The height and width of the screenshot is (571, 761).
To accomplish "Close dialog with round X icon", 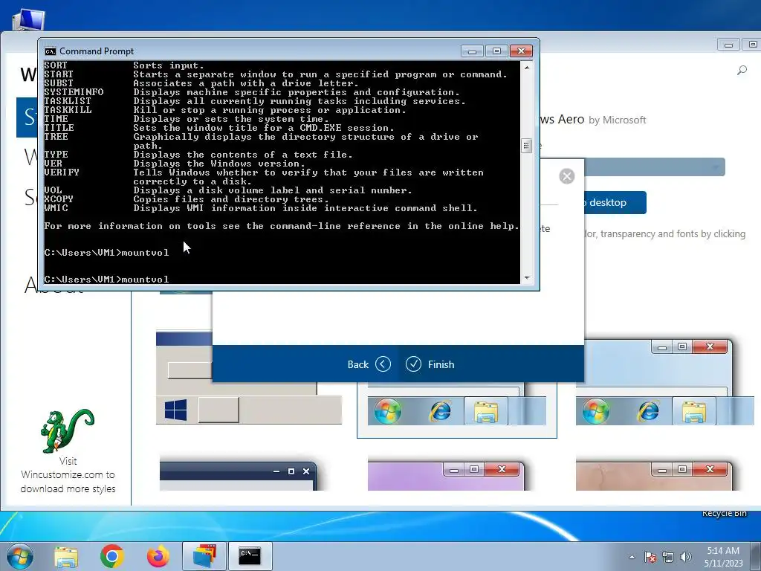I will point(566,175).
